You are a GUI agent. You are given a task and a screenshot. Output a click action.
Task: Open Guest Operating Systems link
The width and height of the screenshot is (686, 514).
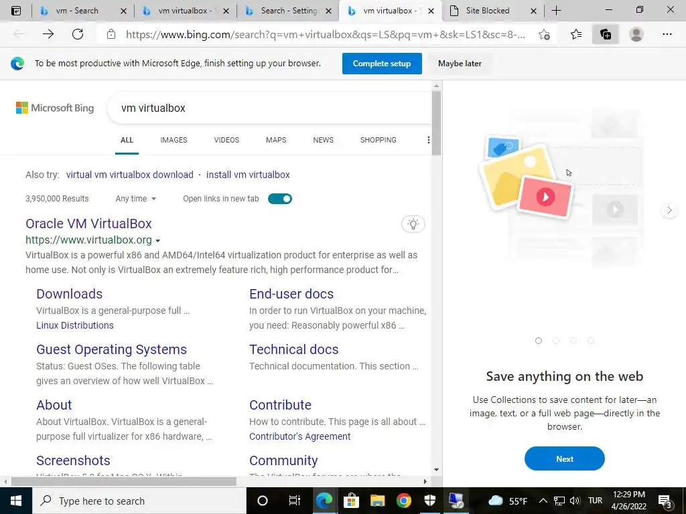112,349
